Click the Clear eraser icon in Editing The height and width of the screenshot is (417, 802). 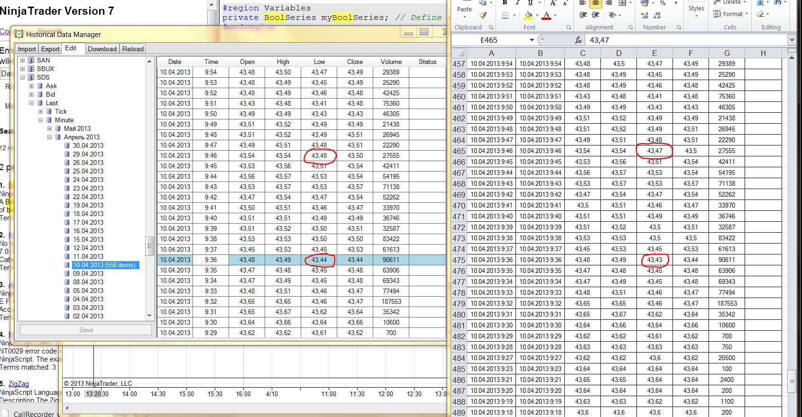[761, 14]
